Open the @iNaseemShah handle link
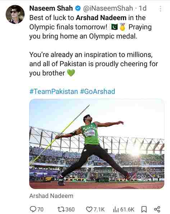The width and height of the screenshot is (170, 214). pos(108,8)
